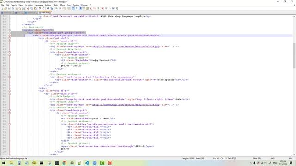Viewport: 296px width, 166px height.
Task: Toggle Synchronize Vertical Scrolling
Action: click(x=65, y=8)
